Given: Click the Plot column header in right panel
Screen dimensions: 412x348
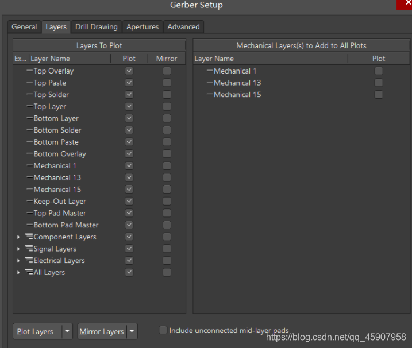Looking at the screenshot, I should [x=378, y=59].
